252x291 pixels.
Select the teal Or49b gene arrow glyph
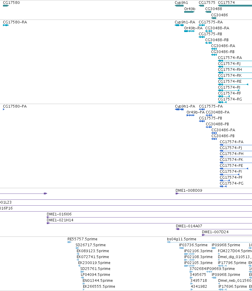pyautogui.click(x=189, y=12)
